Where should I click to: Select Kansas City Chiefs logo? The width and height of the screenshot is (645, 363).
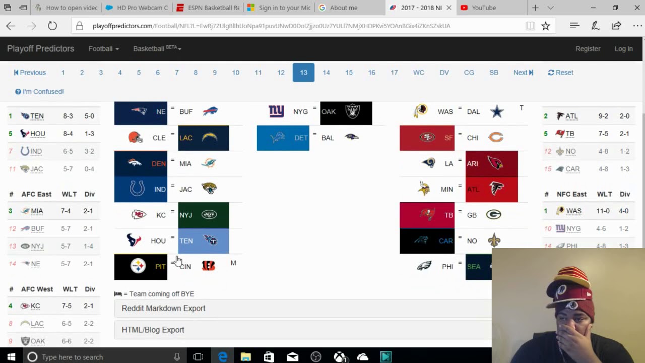click(139, 215)
